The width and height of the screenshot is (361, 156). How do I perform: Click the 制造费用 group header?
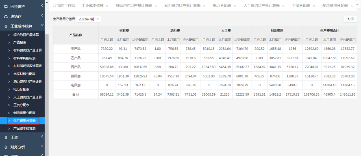click(x=277, y=30)
